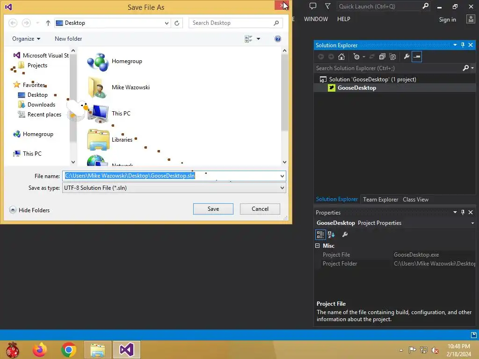Click the Cancel button
This screenshot has height=359, width=479.
click(x=260, y=209)
